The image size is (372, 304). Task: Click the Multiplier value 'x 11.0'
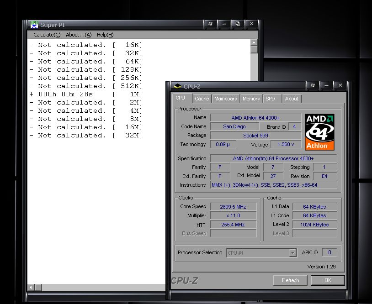click(x=233, y=215)
